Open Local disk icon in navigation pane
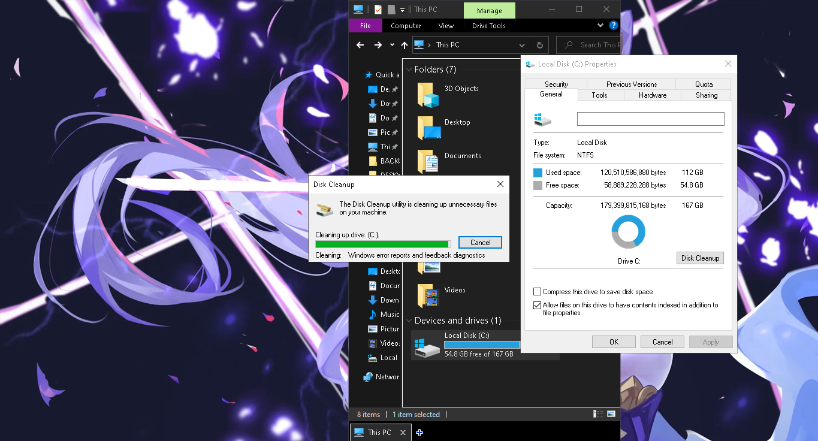 [372, 358]
